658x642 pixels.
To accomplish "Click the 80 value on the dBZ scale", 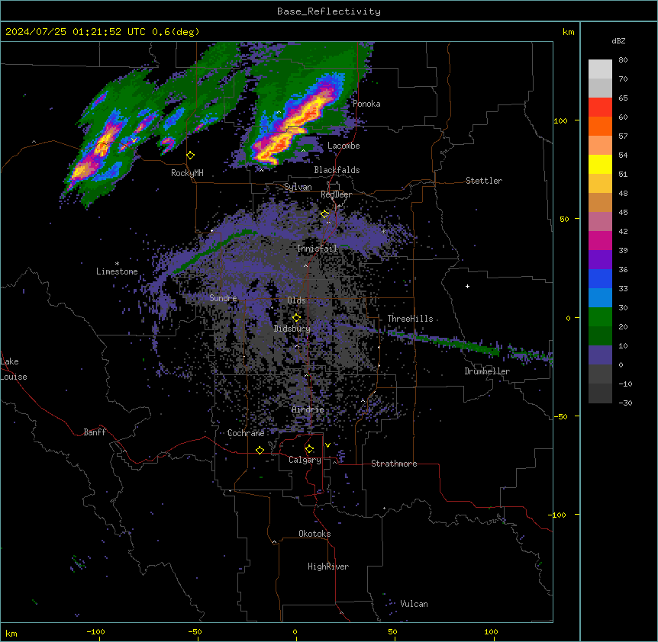I will tap(623, 60).
